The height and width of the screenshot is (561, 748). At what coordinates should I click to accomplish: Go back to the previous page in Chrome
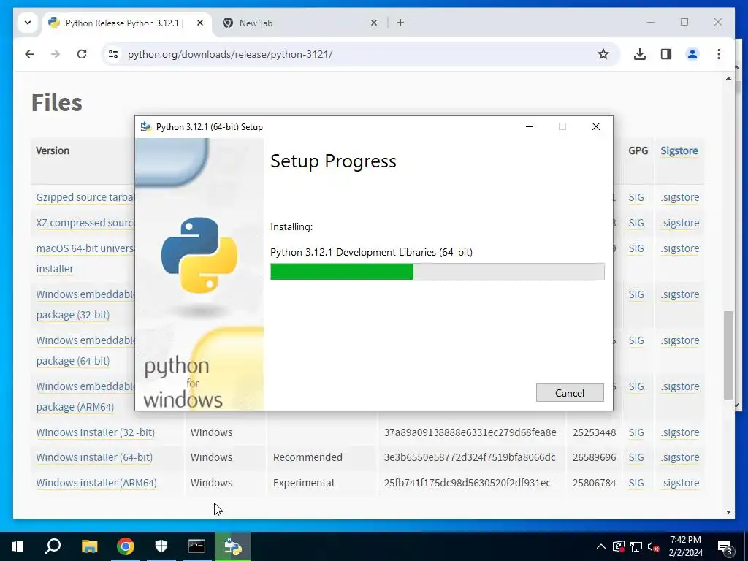[29, 54]
